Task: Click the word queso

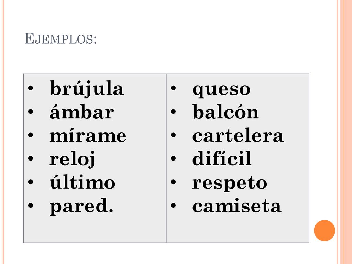Action: [221, 90]
